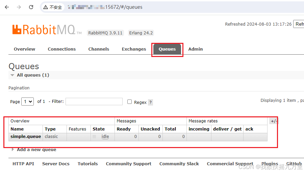
Task: Collapse the All queues (1) section
Action: 33,75
